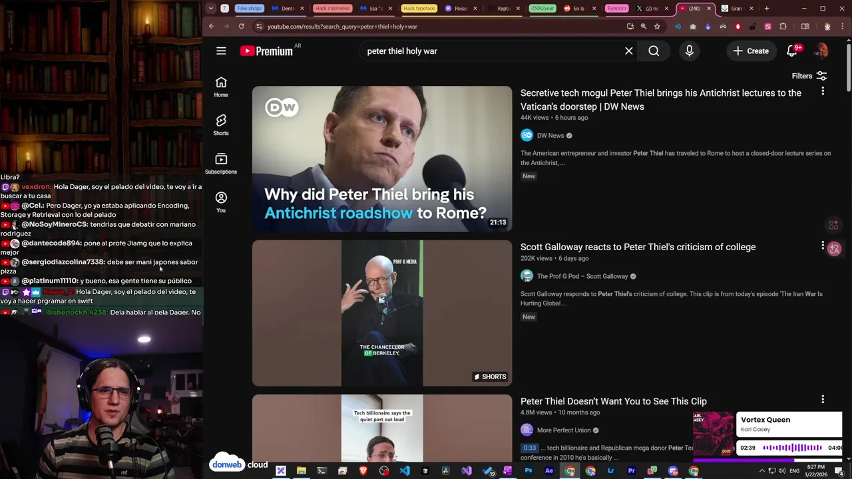Viewport: 852px width, 479px height.
Task: Visit The Prof G Pod channel name
Action: [x=582, y=276]
